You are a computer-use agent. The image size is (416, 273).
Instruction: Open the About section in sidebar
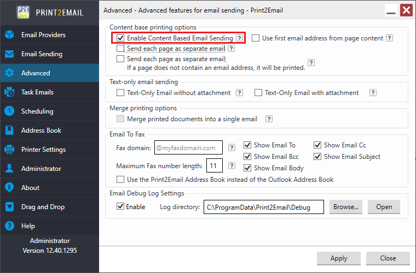(30, 188)
